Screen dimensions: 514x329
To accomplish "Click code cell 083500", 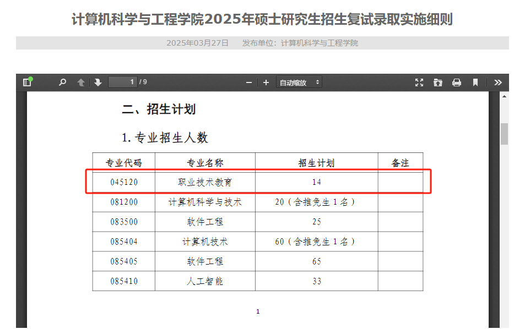I will 124,222.
